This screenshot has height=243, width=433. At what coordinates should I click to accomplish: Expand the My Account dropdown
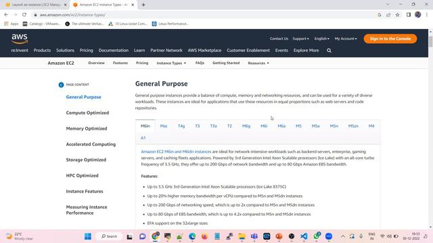346,38
